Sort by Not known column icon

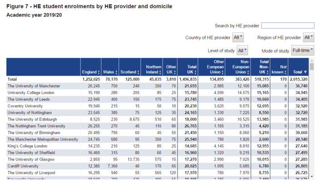(x=286, y=72)
